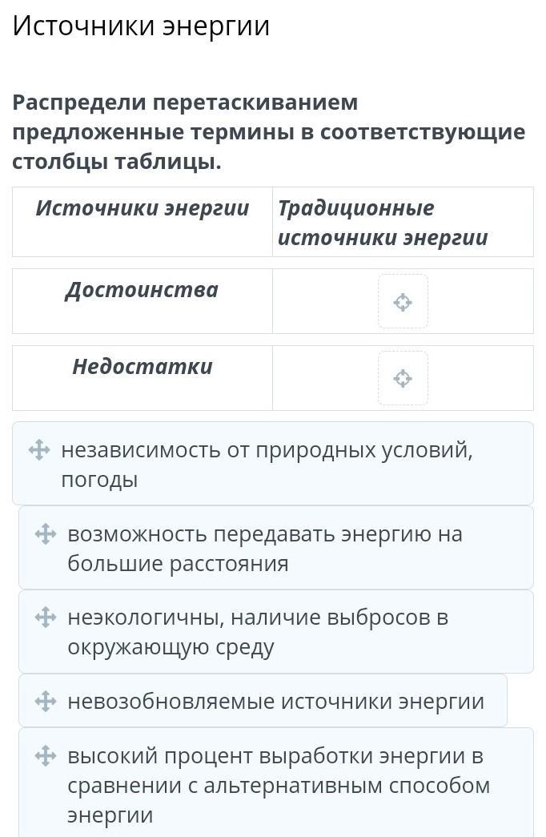Click the move handle of 'высокий процент выработки'
The height and width of the screenshot is (837, 546).
click(x=46, y=755)
